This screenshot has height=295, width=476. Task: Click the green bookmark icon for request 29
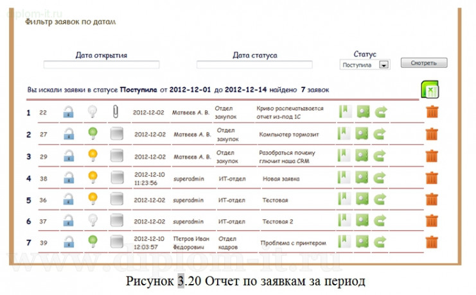pos(344,156)
